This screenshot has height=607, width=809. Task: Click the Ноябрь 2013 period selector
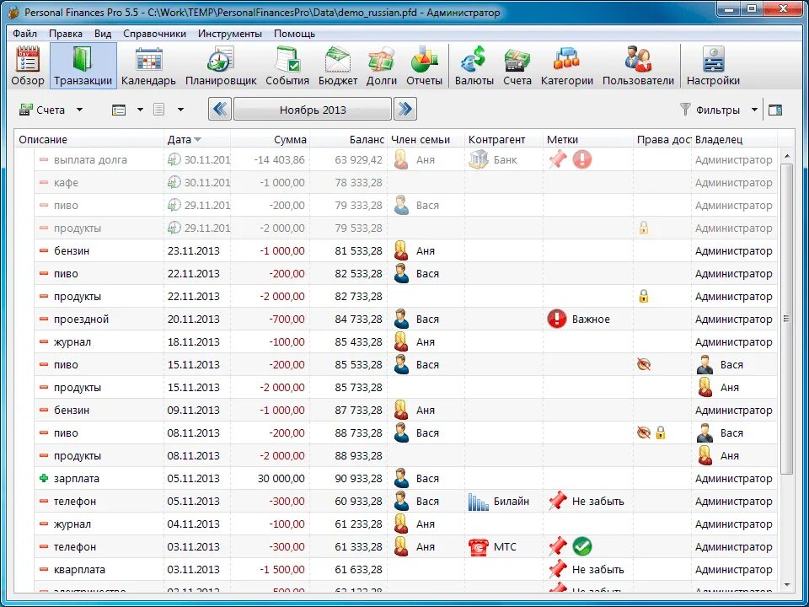313,110
